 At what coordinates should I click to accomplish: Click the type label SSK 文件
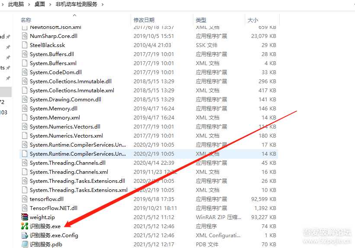(207, 45)
